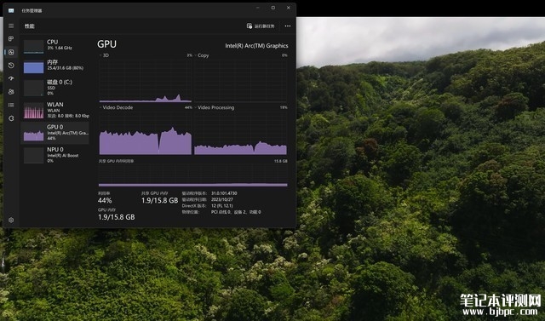Select 内存 memory in performance list
This screenshot has width=545, height=321.
(x=54, y=67)
